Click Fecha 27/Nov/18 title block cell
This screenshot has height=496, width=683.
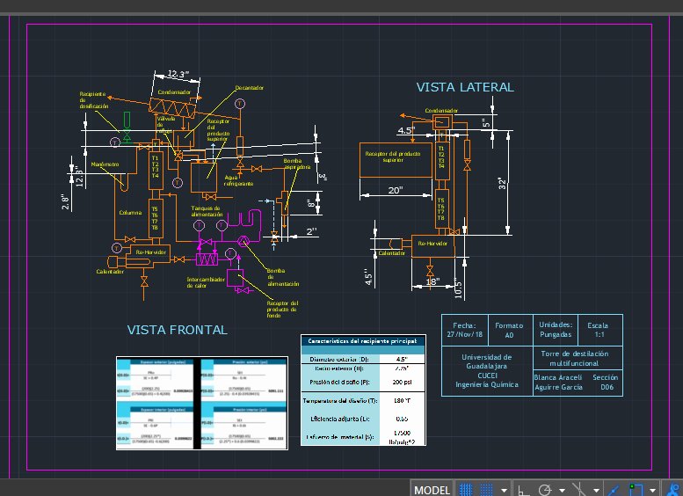pos(465,330)
